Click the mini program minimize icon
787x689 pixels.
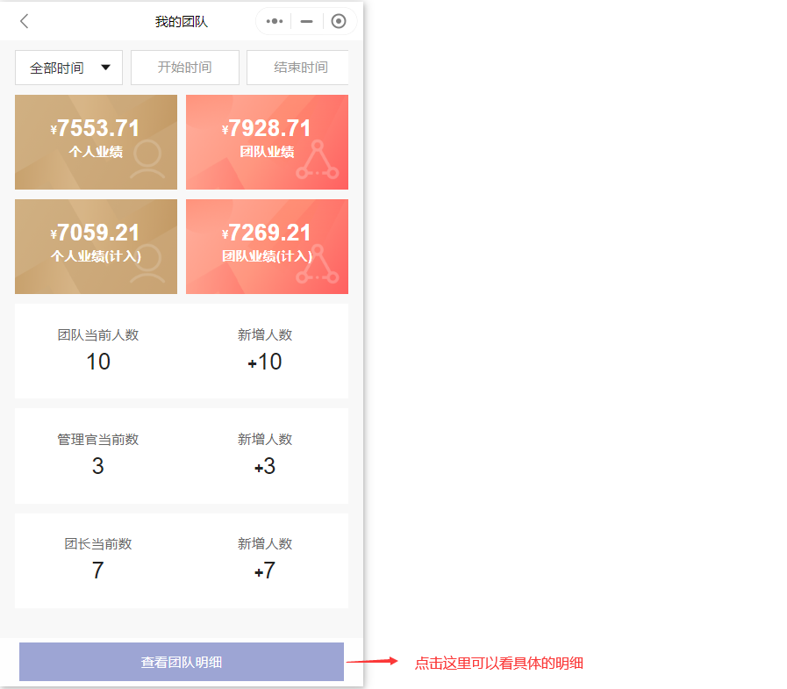click(306, 21)
